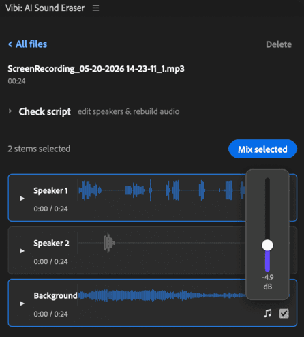Click the volume slider handle
Image resolution: width=304 pixels, height=337 pixels.
tap(267, 245)
